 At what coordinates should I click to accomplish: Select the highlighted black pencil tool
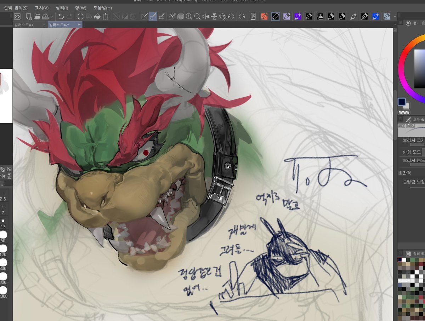tap(275, 16)
